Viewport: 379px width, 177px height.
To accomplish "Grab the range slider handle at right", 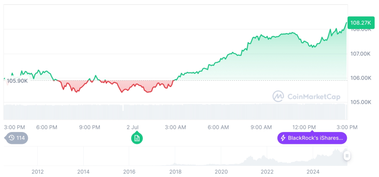I will click(x=347, y=155).
